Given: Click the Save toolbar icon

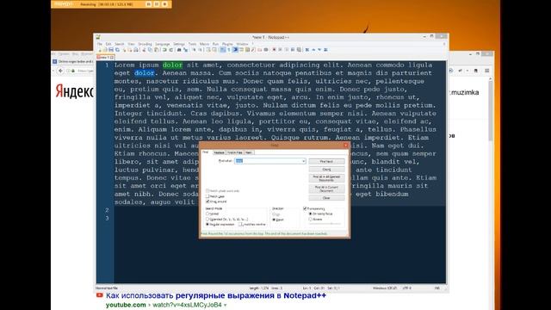Looking at the screenshot, I should click(x=111, y=50).
